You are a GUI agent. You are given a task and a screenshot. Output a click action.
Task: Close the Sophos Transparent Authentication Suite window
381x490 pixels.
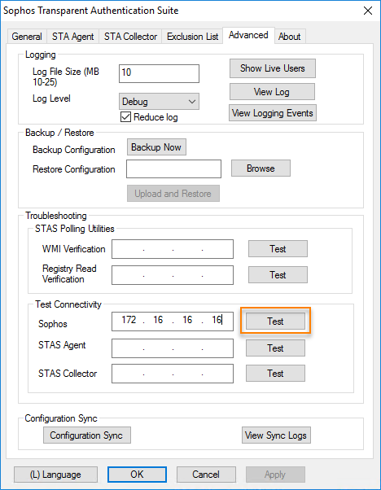pos(368,11)
